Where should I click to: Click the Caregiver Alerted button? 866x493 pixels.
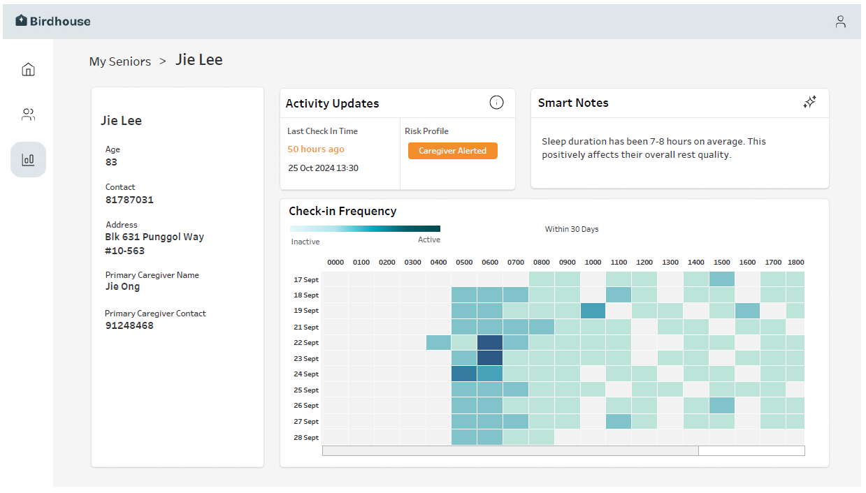pos(452,151)
